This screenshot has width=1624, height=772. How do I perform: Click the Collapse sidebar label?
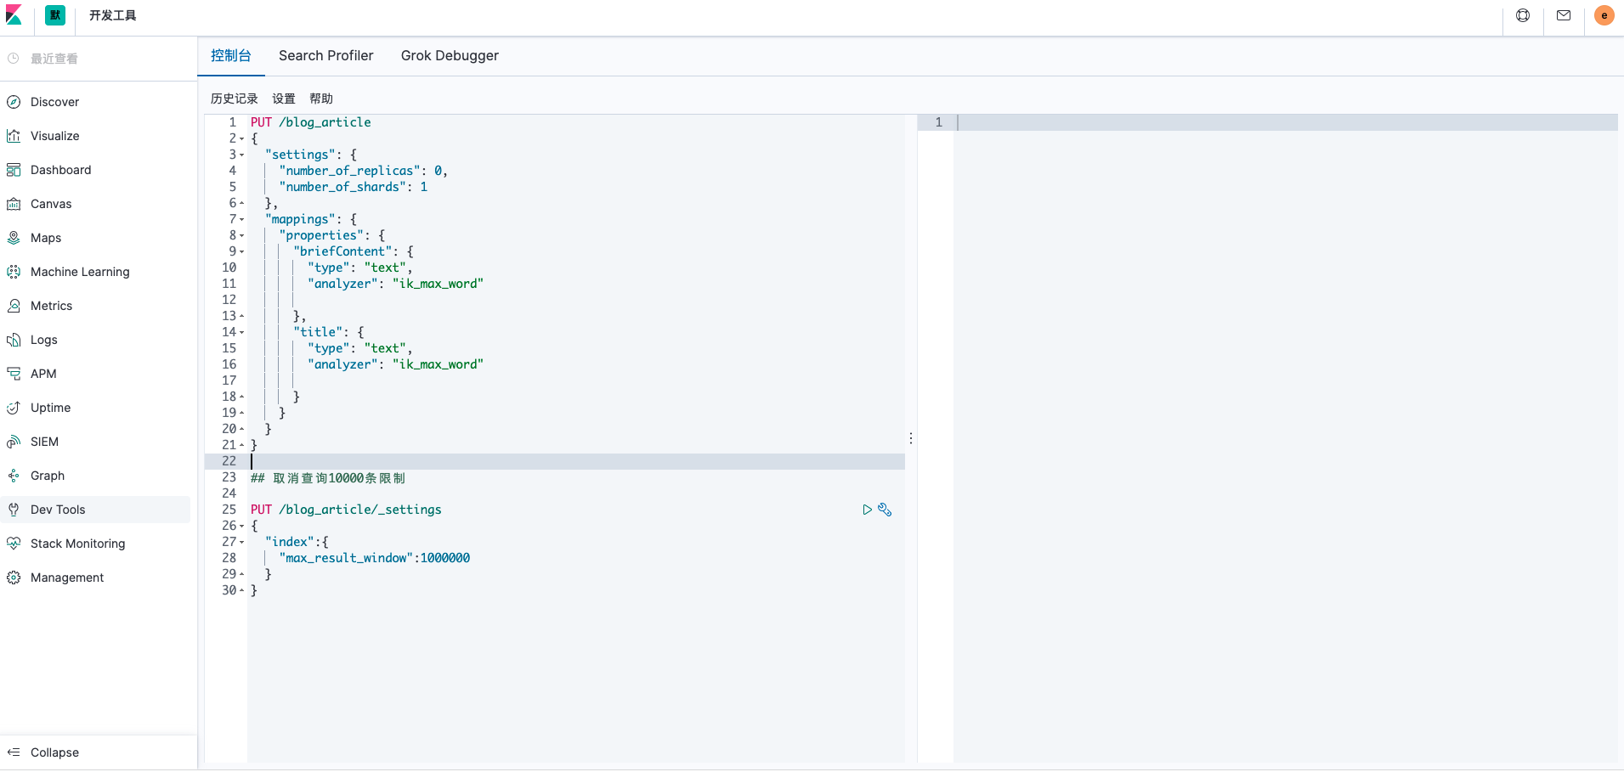pos(54,752)
